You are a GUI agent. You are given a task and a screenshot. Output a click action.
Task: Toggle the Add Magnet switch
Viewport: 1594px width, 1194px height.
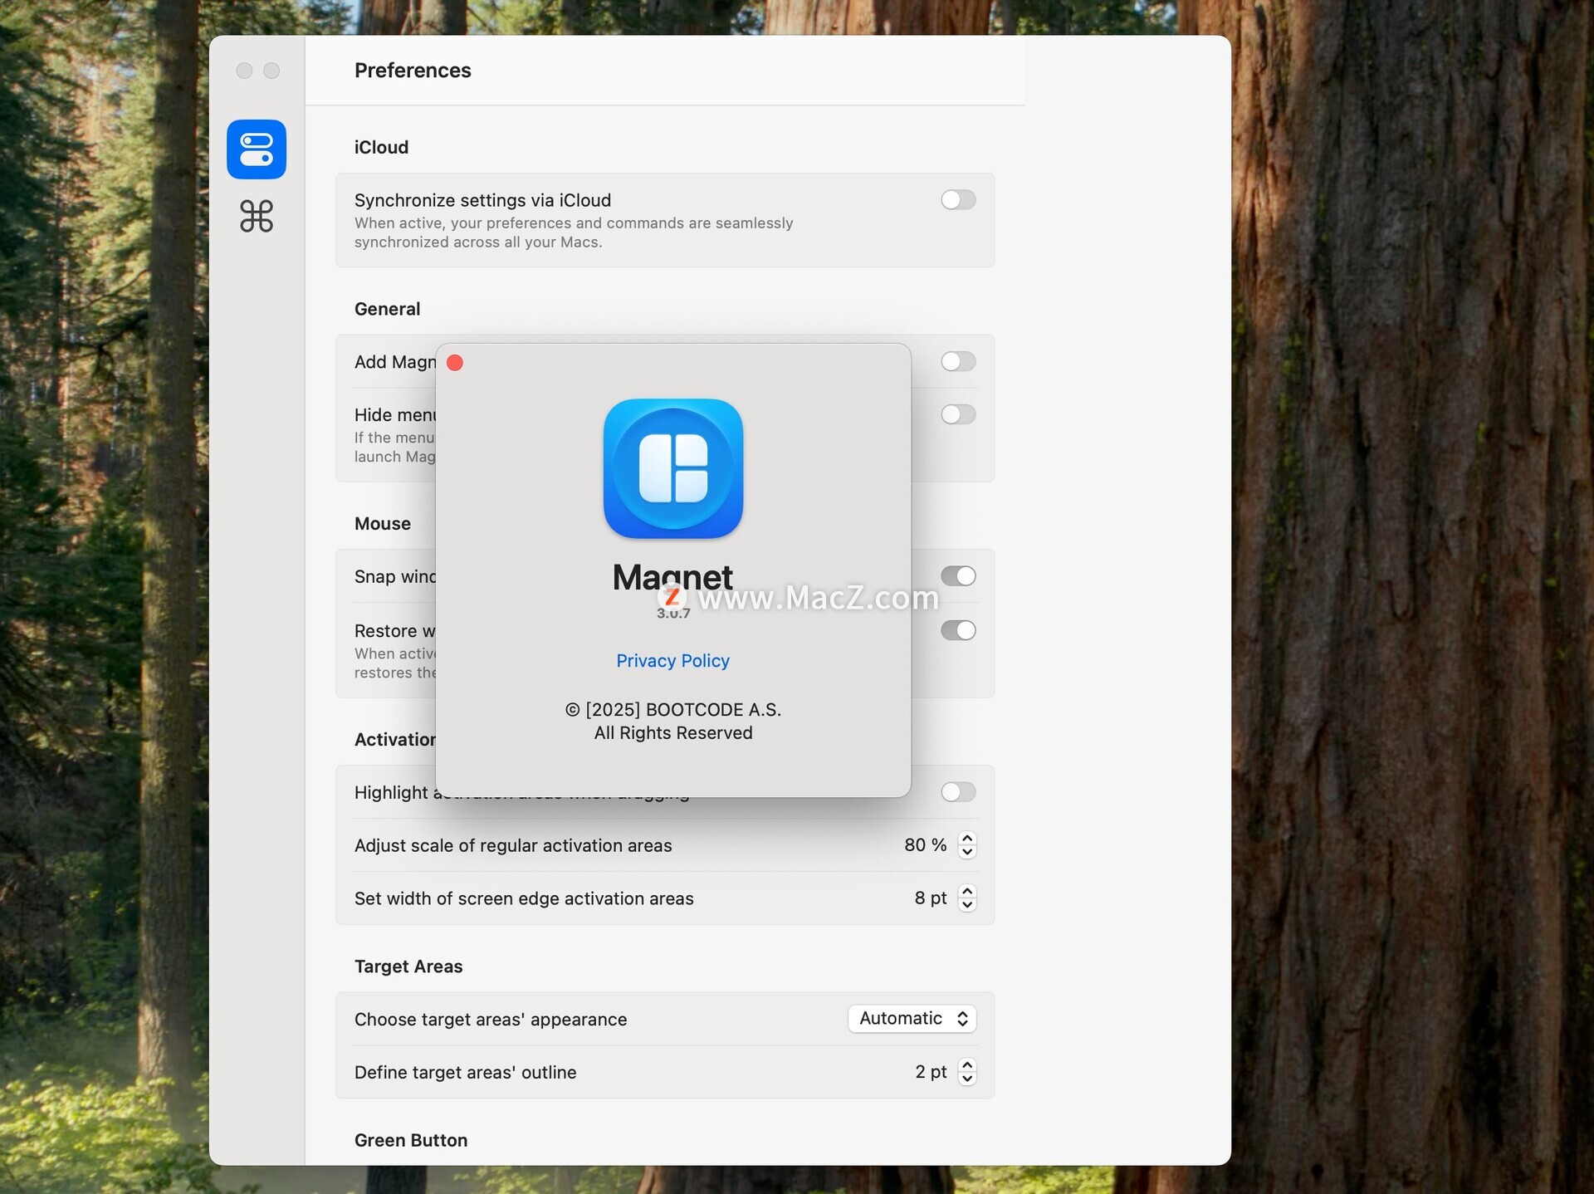(x=958, y=361)
